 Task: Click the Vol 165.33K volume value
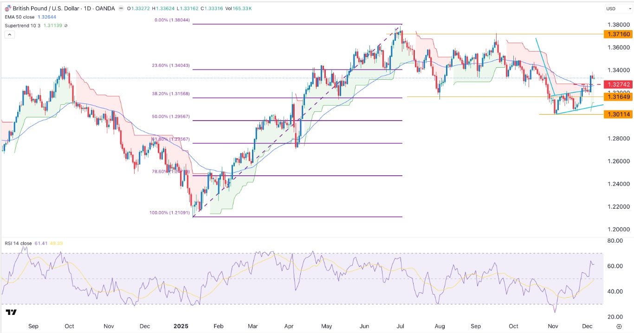(x=241, y=8)
